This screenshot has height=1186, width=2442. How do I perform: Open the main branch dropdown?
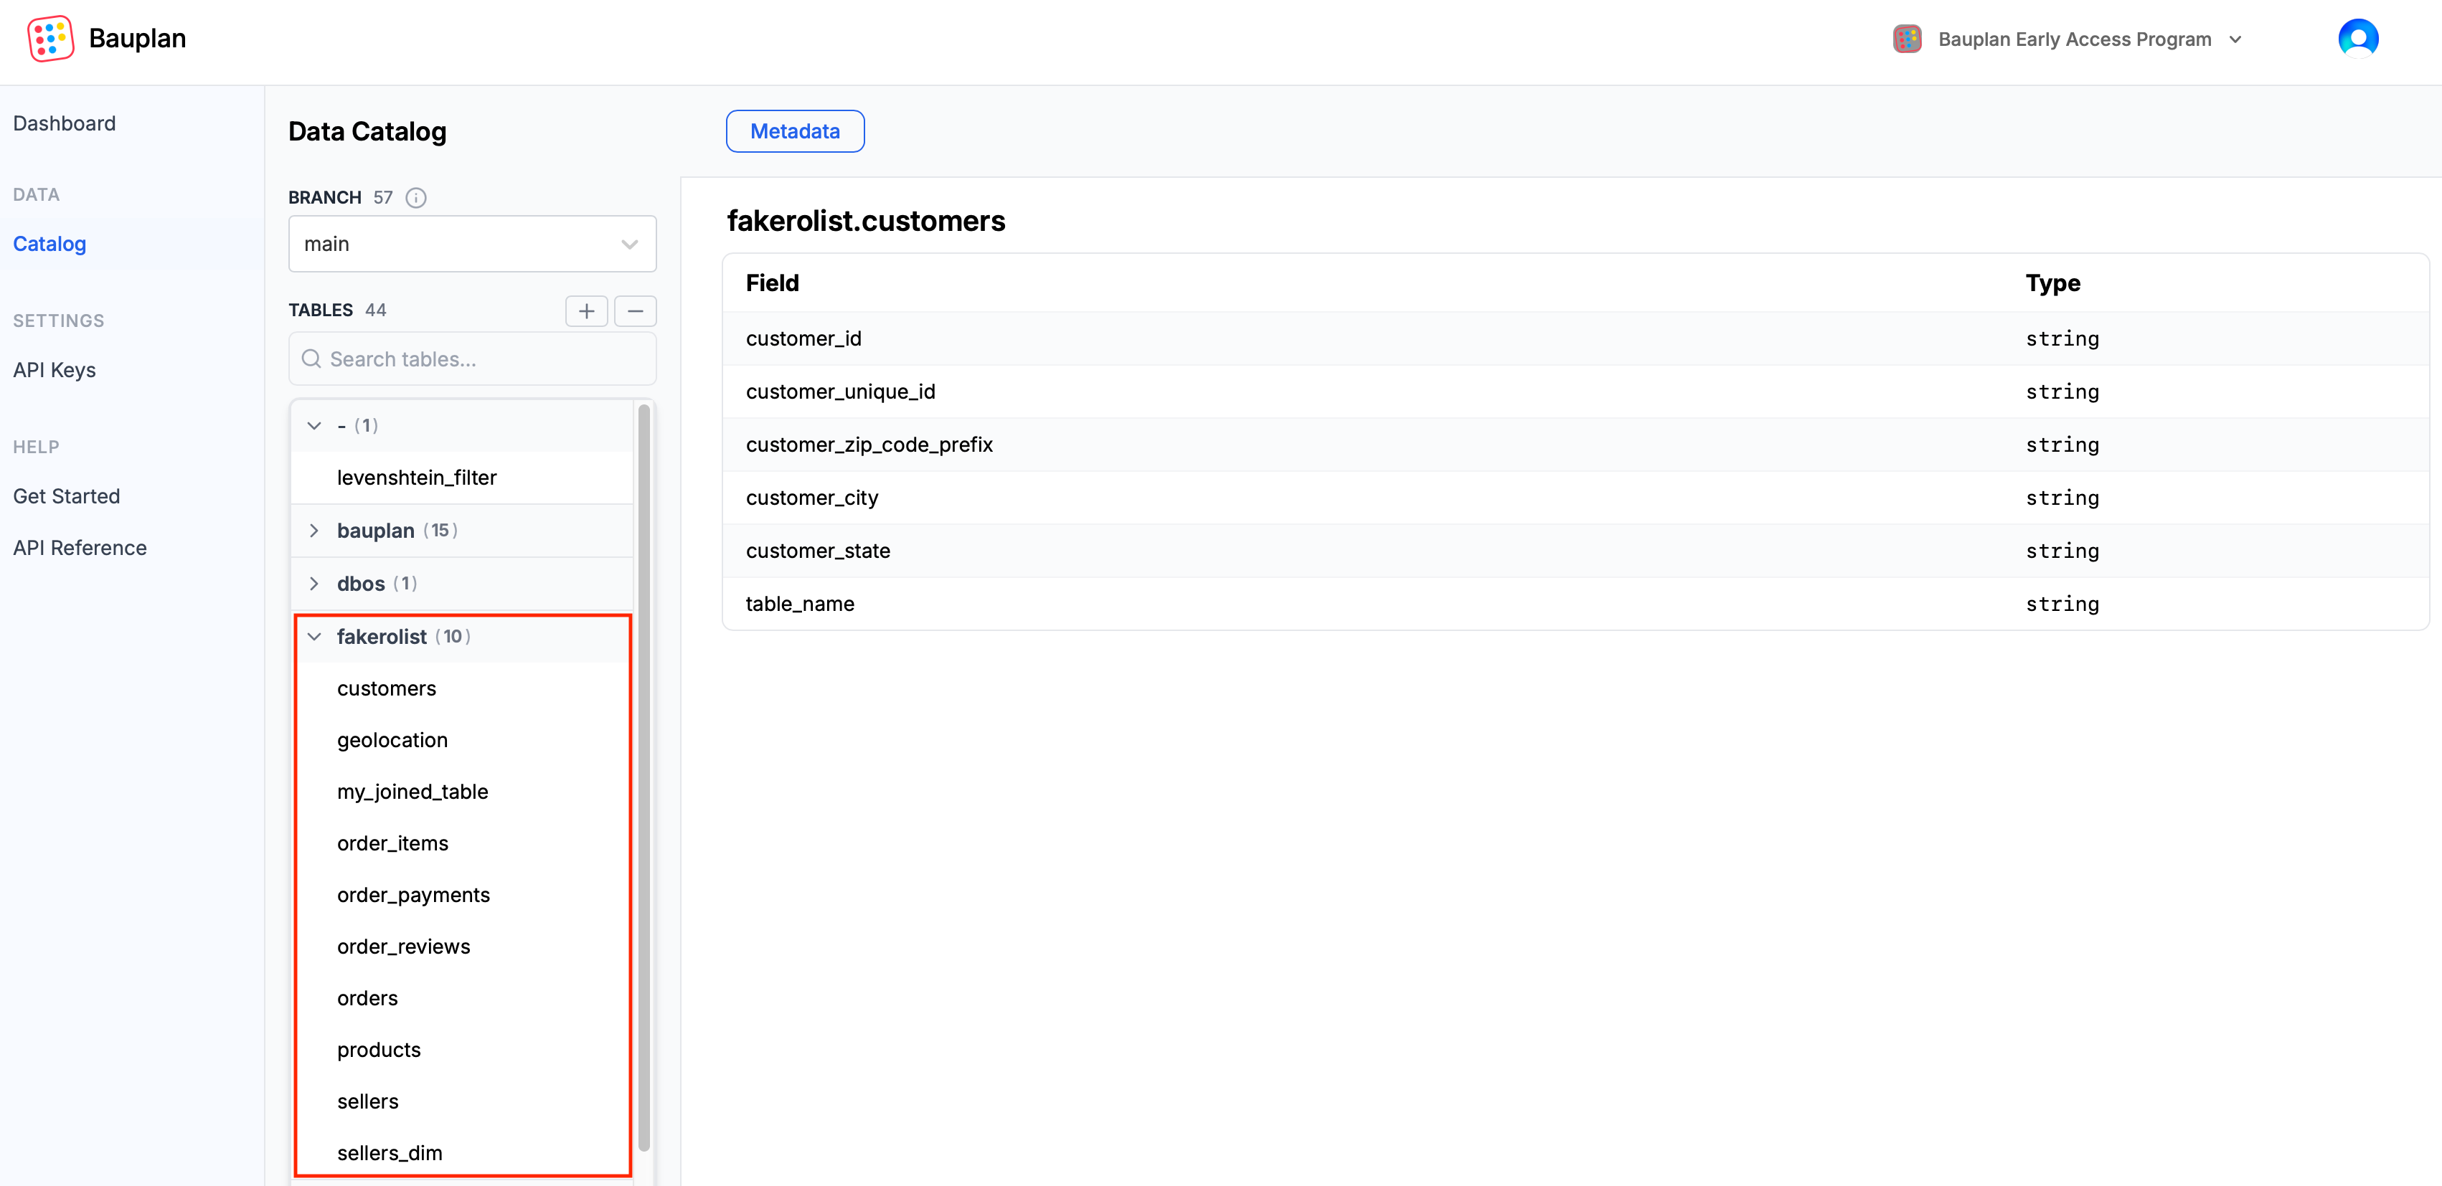[472, 245]
